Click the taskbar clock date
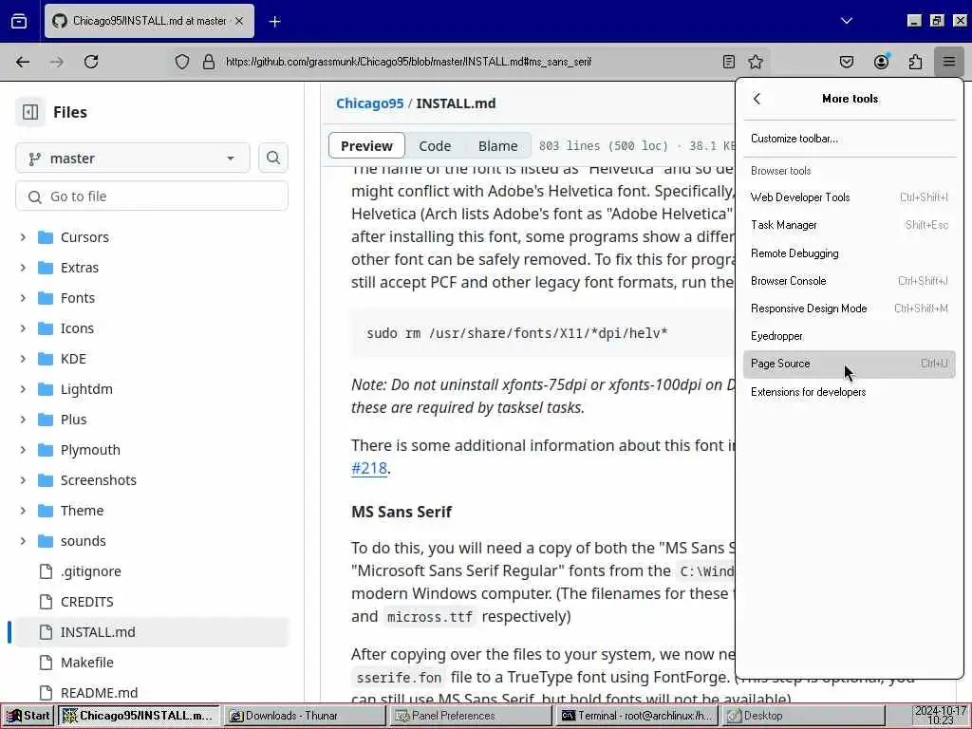Screen dimensions: 972x729 (x=940, y=716)
